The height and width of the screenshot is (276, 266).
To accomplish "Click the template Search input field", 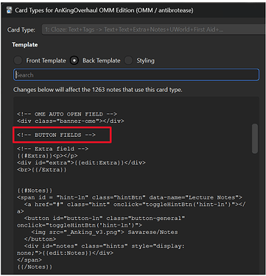I will pyautogui.click(x=136, y=75).
